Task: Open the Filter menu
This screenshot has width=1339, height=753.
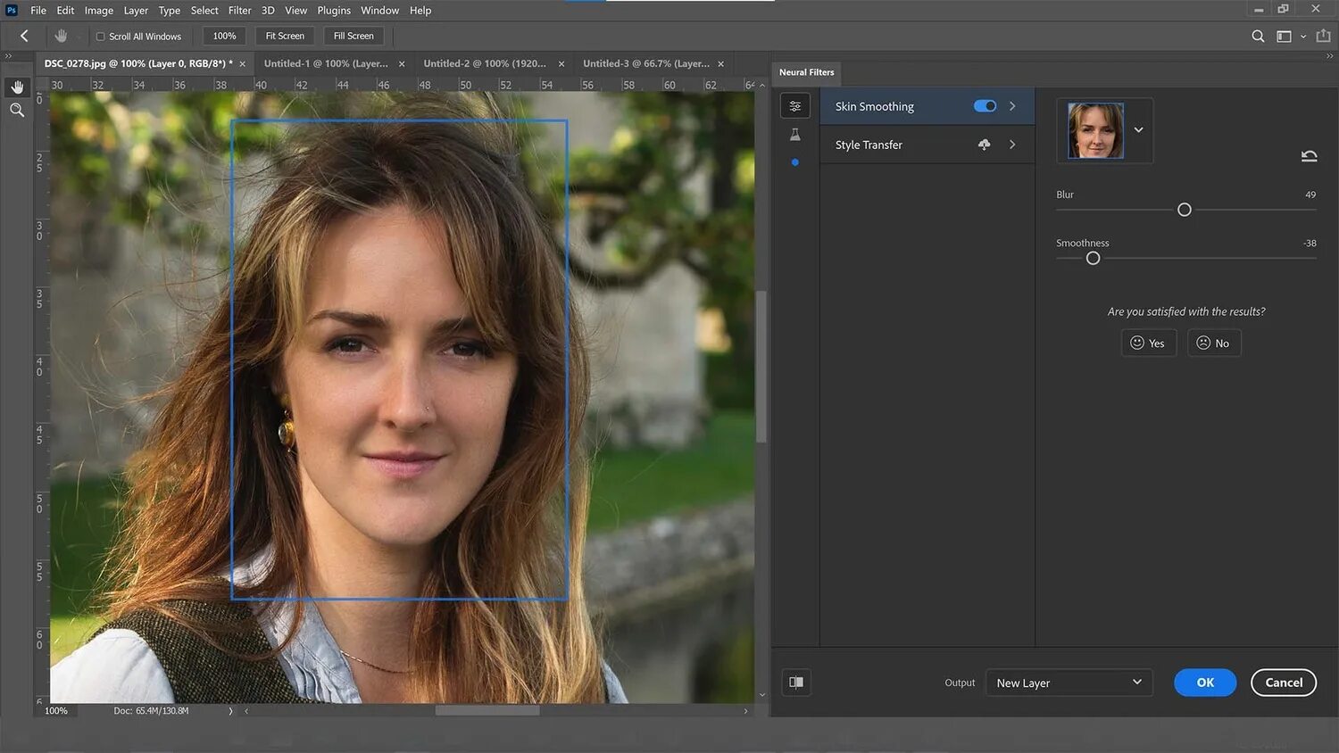Action: [x=239, y=11]
